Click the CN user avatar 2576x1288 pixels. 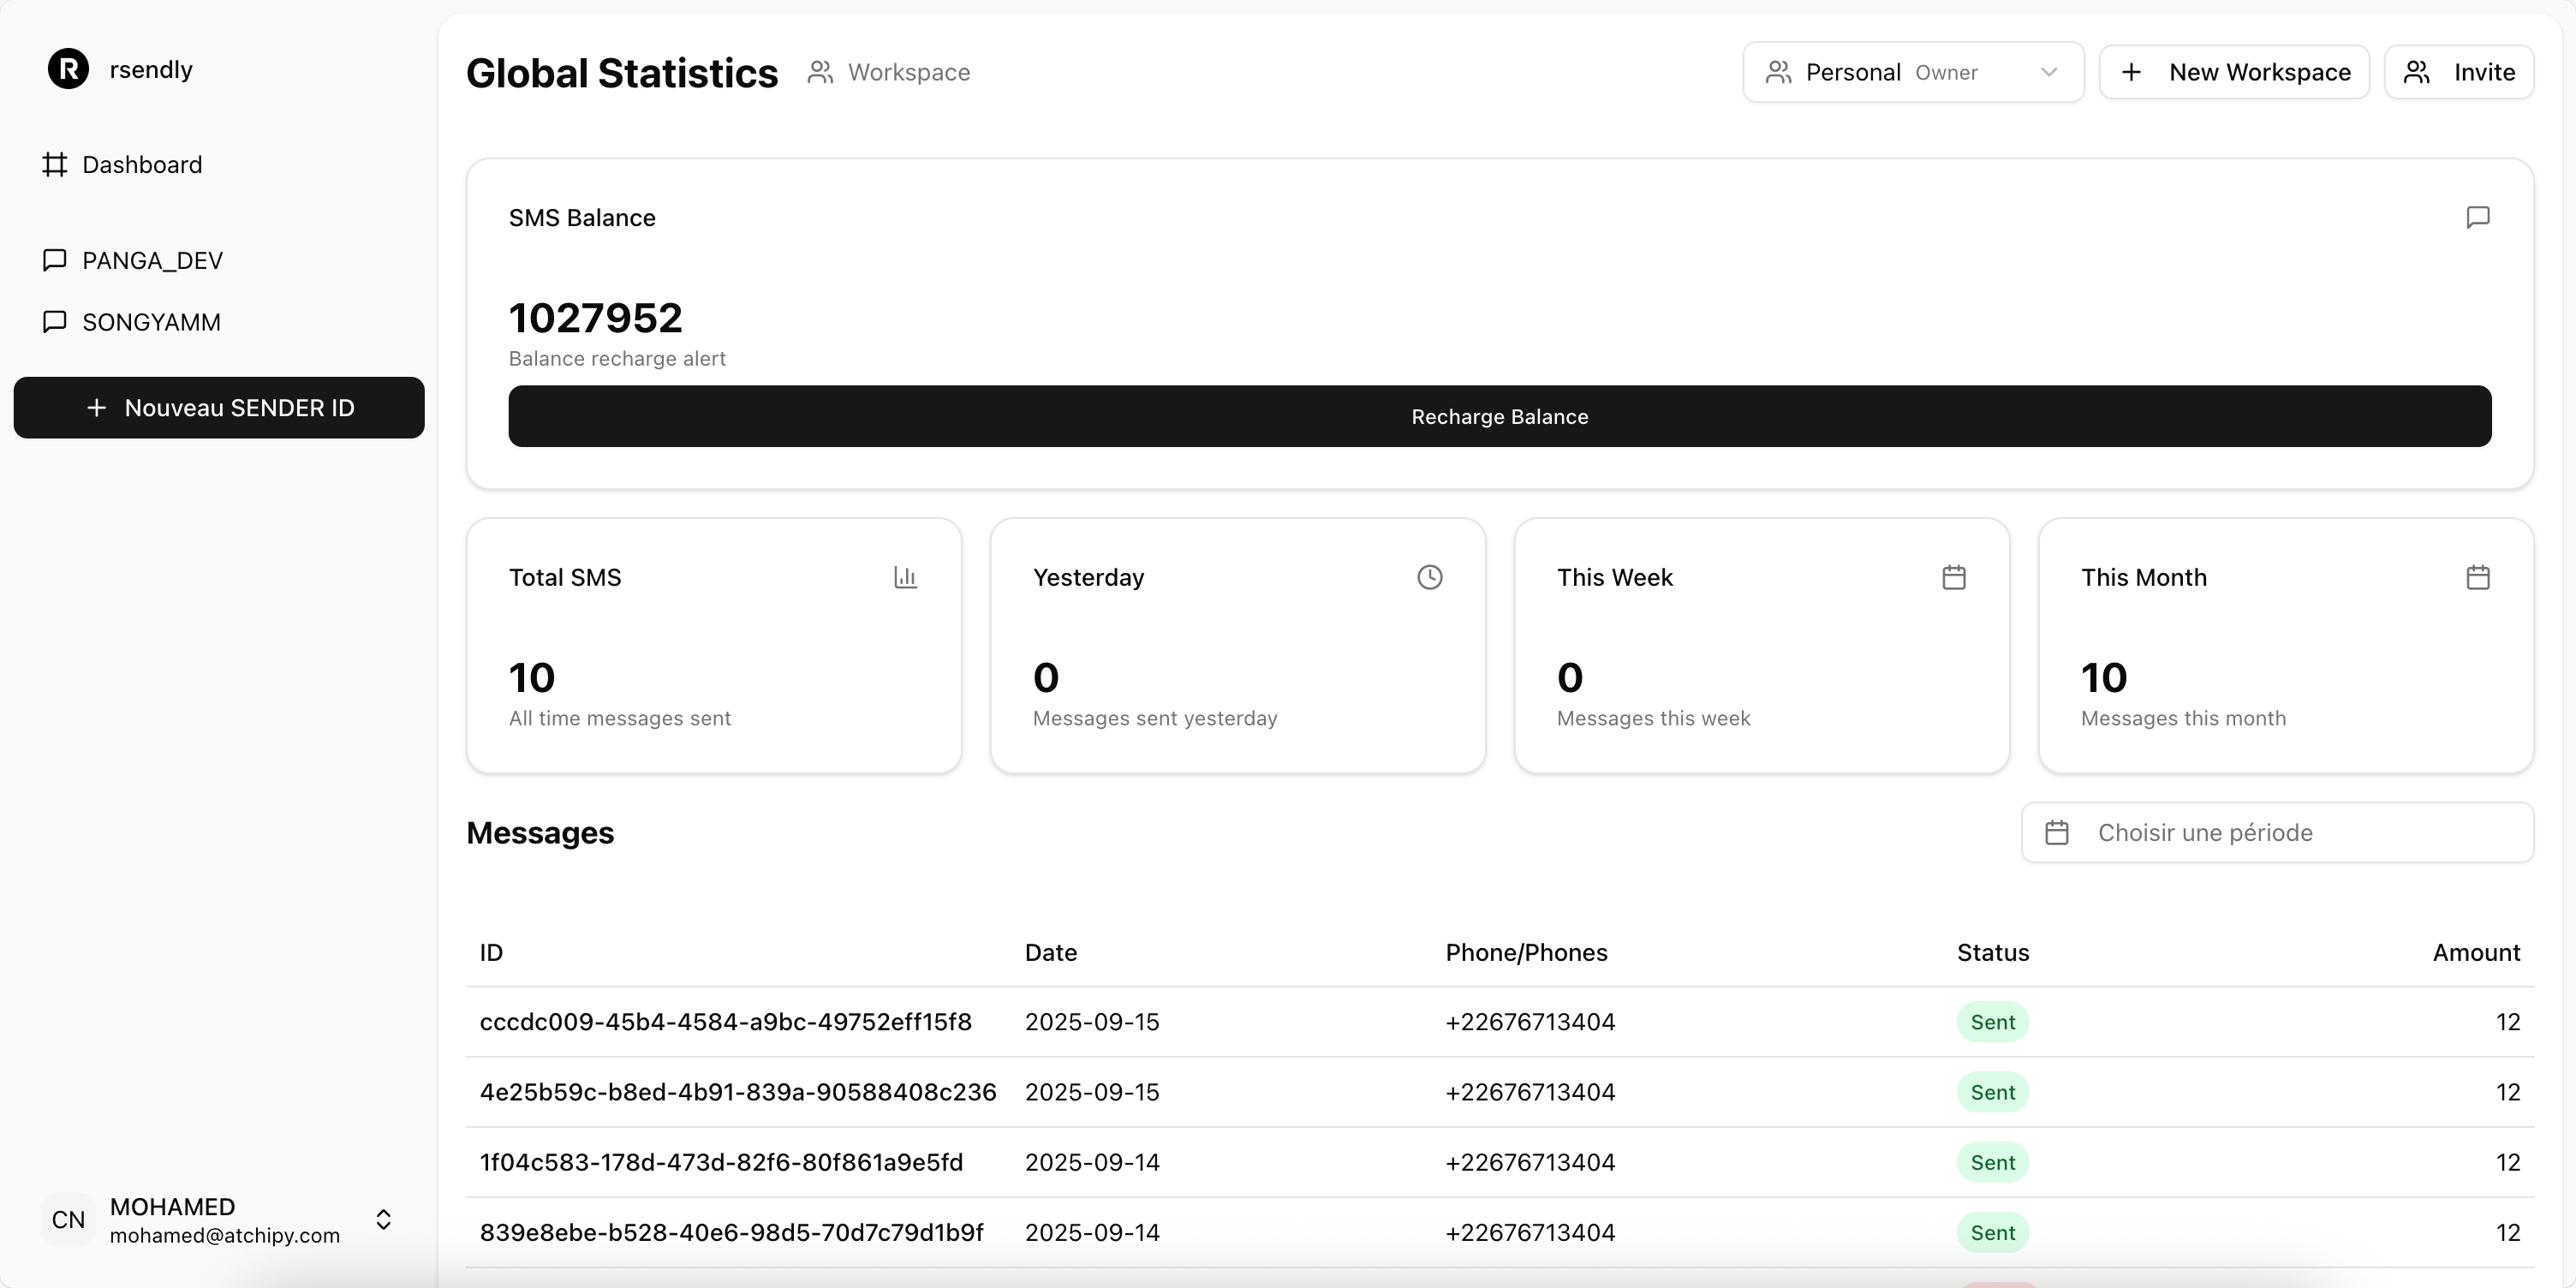click(x=68, y=1219)
